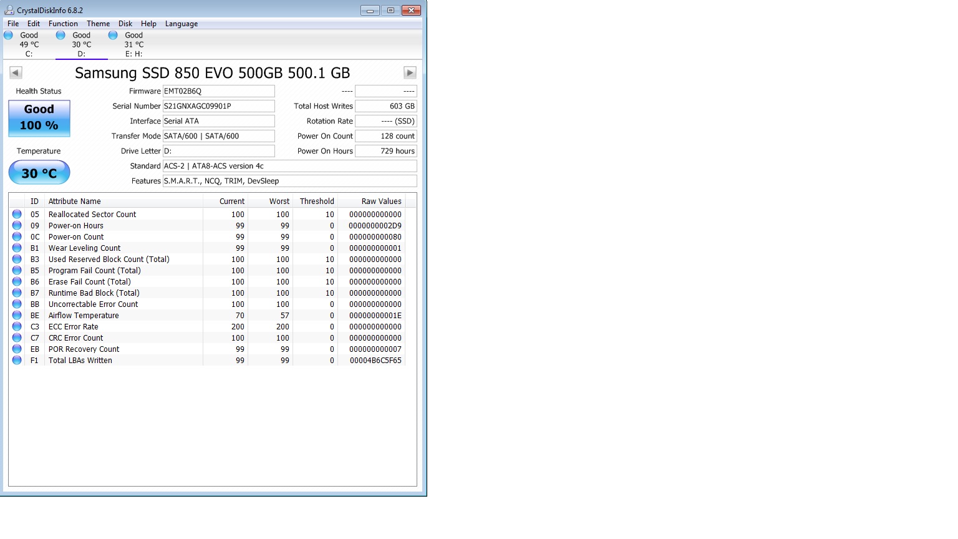Click status icon of Used Reserved Block Count row
This screenshot has height=539, width=958.
pos(17,259)
